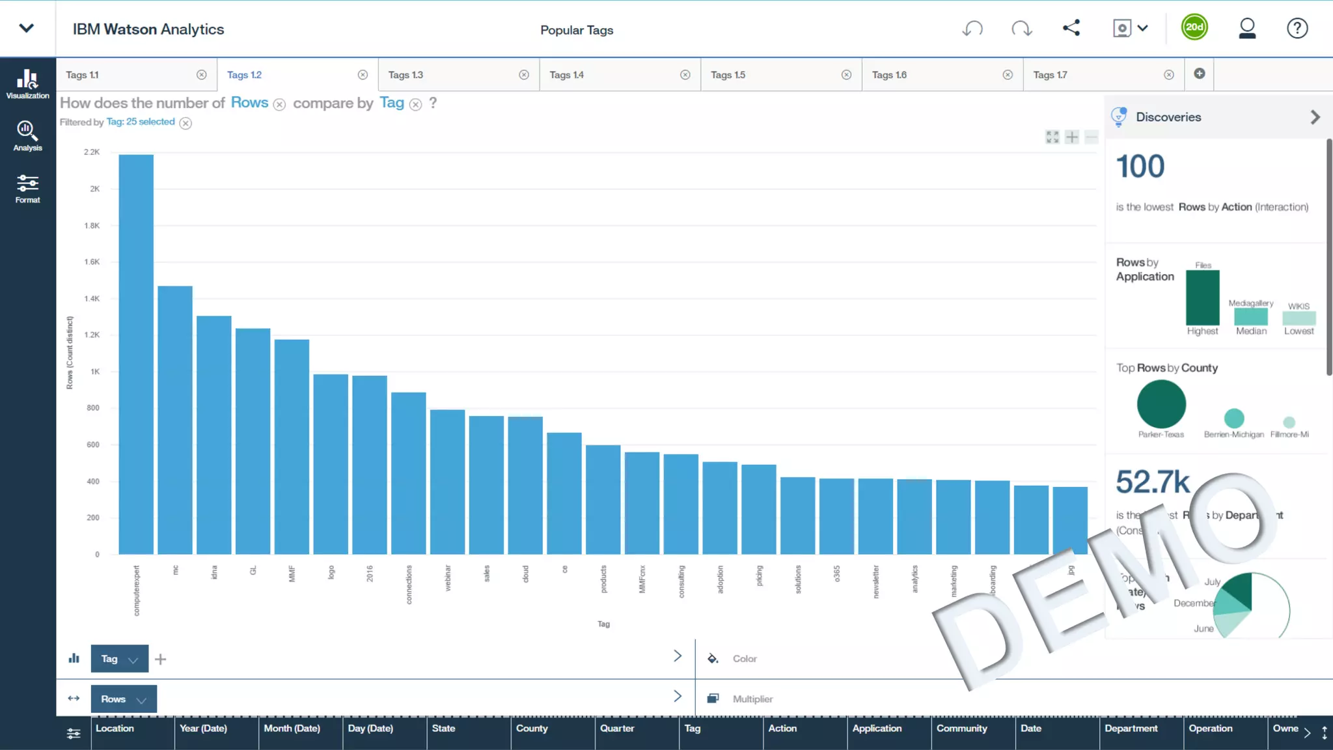Click the undo arrow icon
The width and height of the screenshot is (1333, 750).
pos(972,29)
